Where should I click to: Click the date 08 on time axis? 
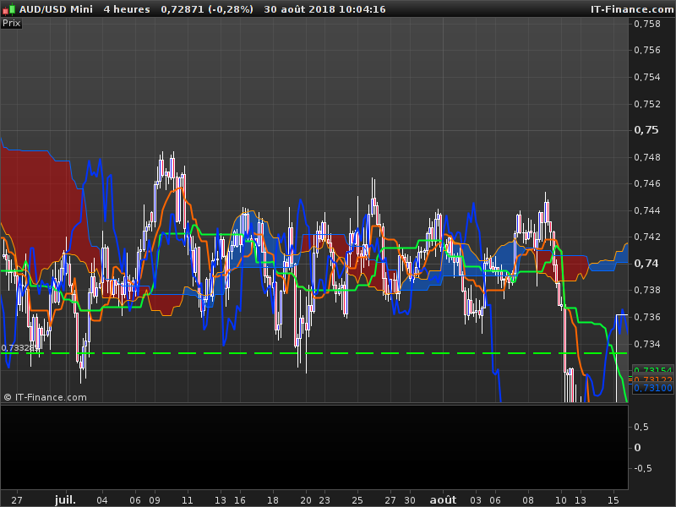pos(528,500)
